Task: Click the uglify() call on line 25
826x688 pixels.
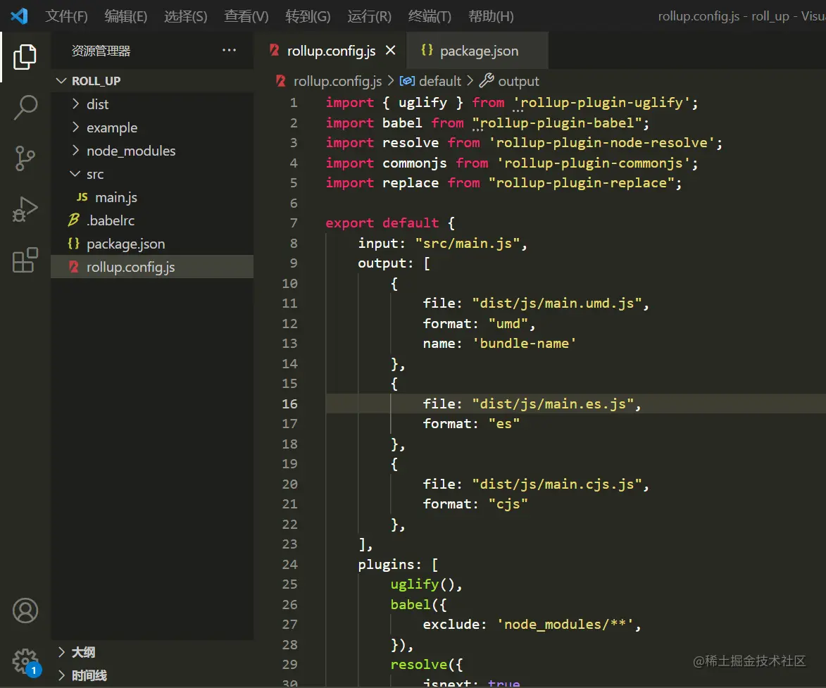Action: [x=423, y=584]
